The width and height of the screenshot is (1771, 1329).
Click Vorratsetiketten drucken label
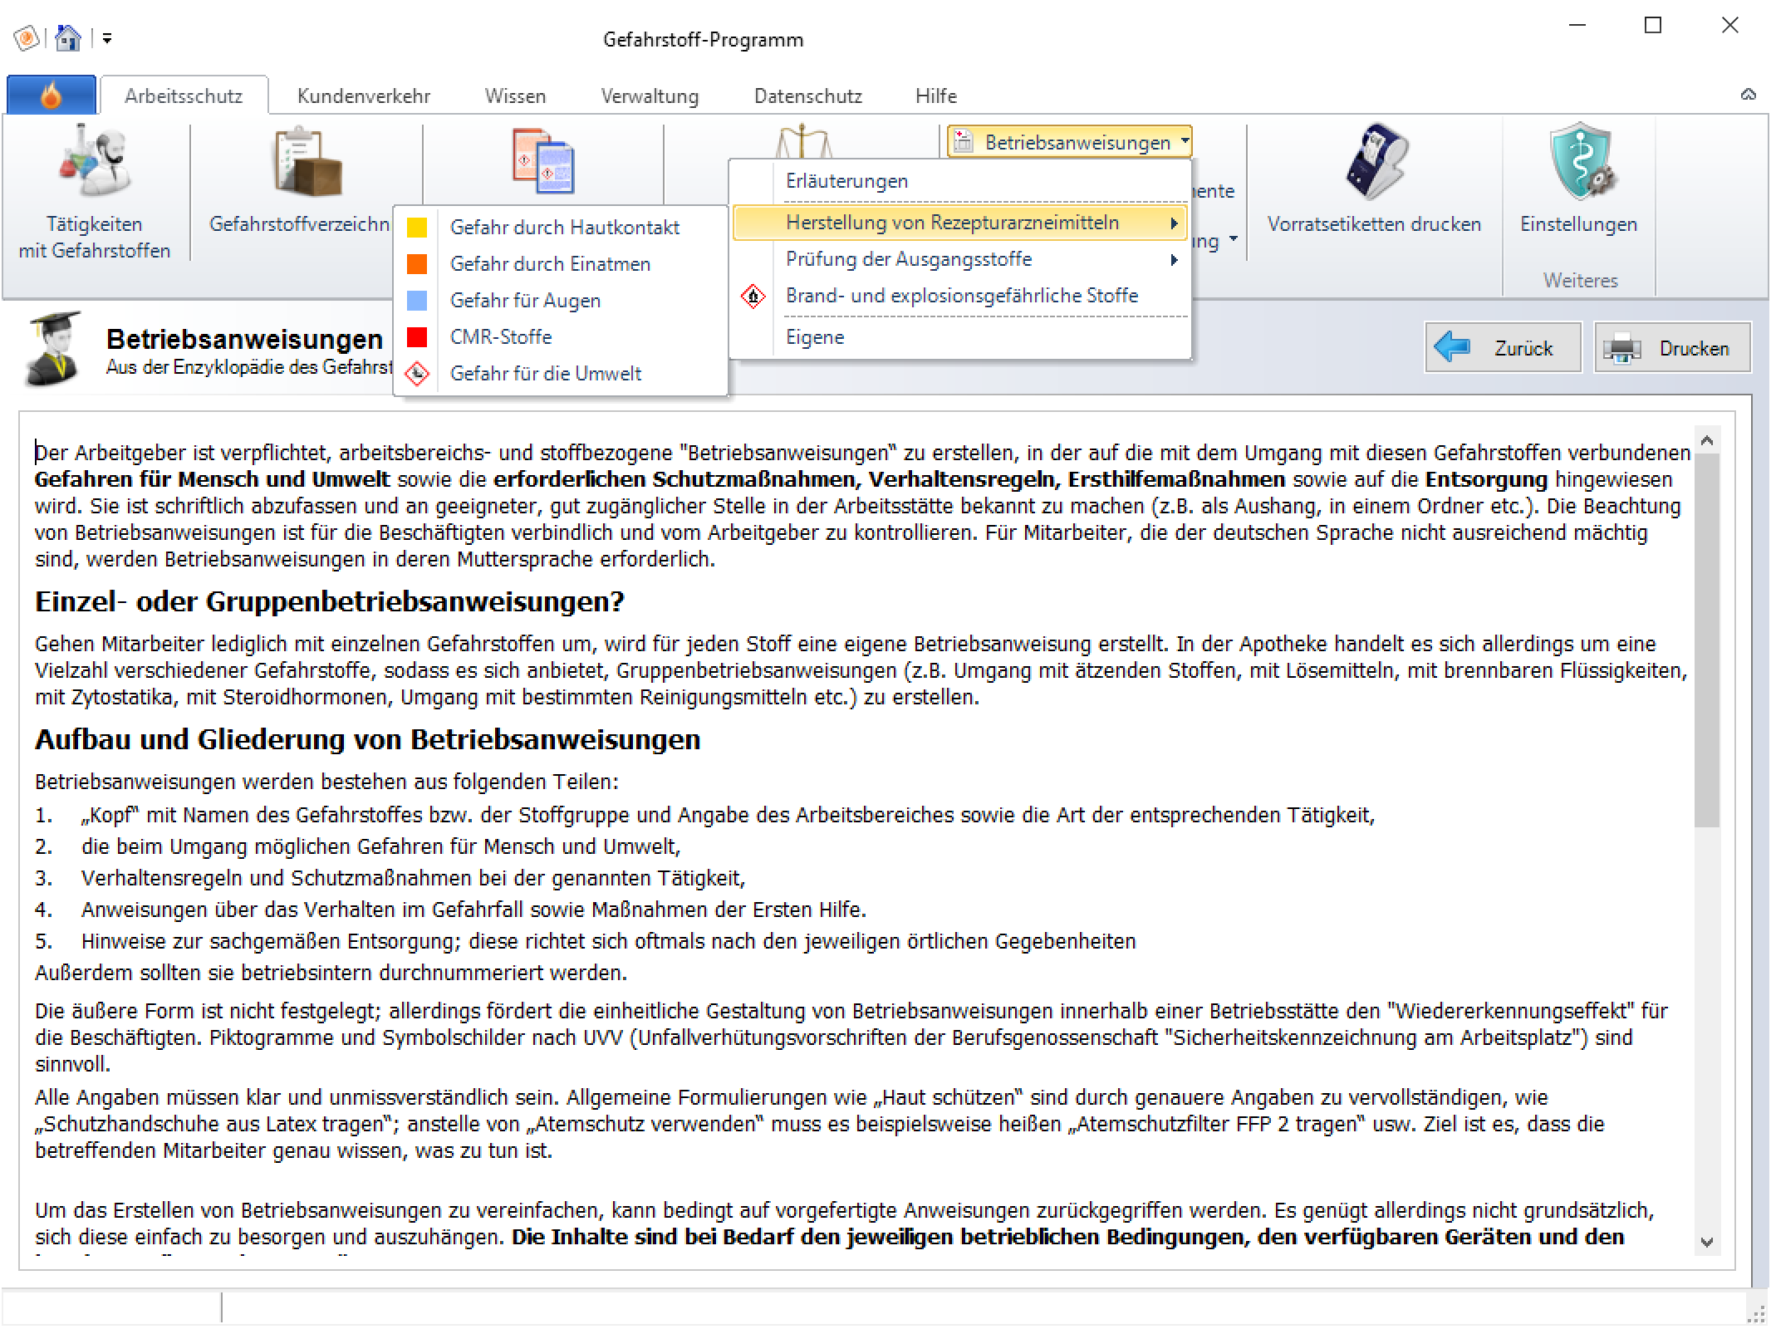coord(1374,224)
